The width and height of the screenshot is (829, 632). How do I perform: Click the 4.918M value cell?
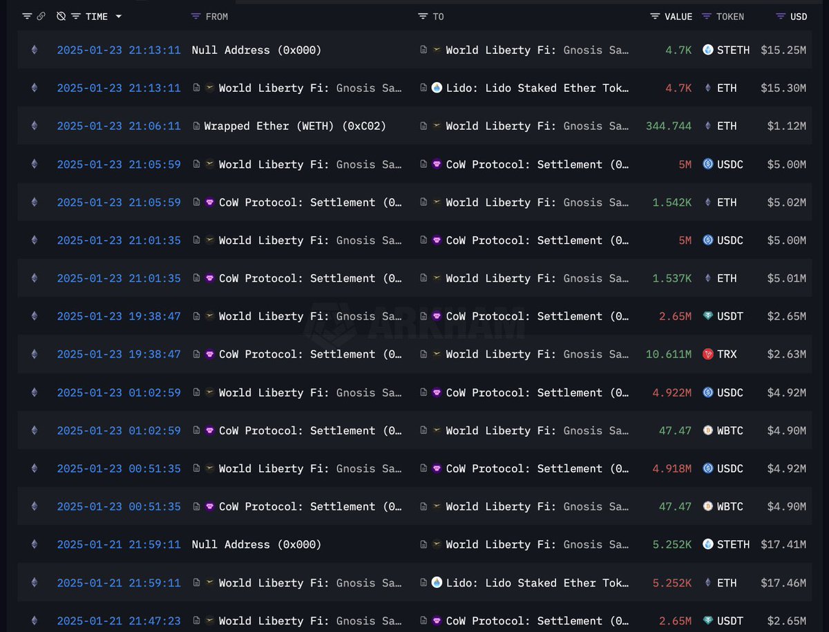click(672, 468)
